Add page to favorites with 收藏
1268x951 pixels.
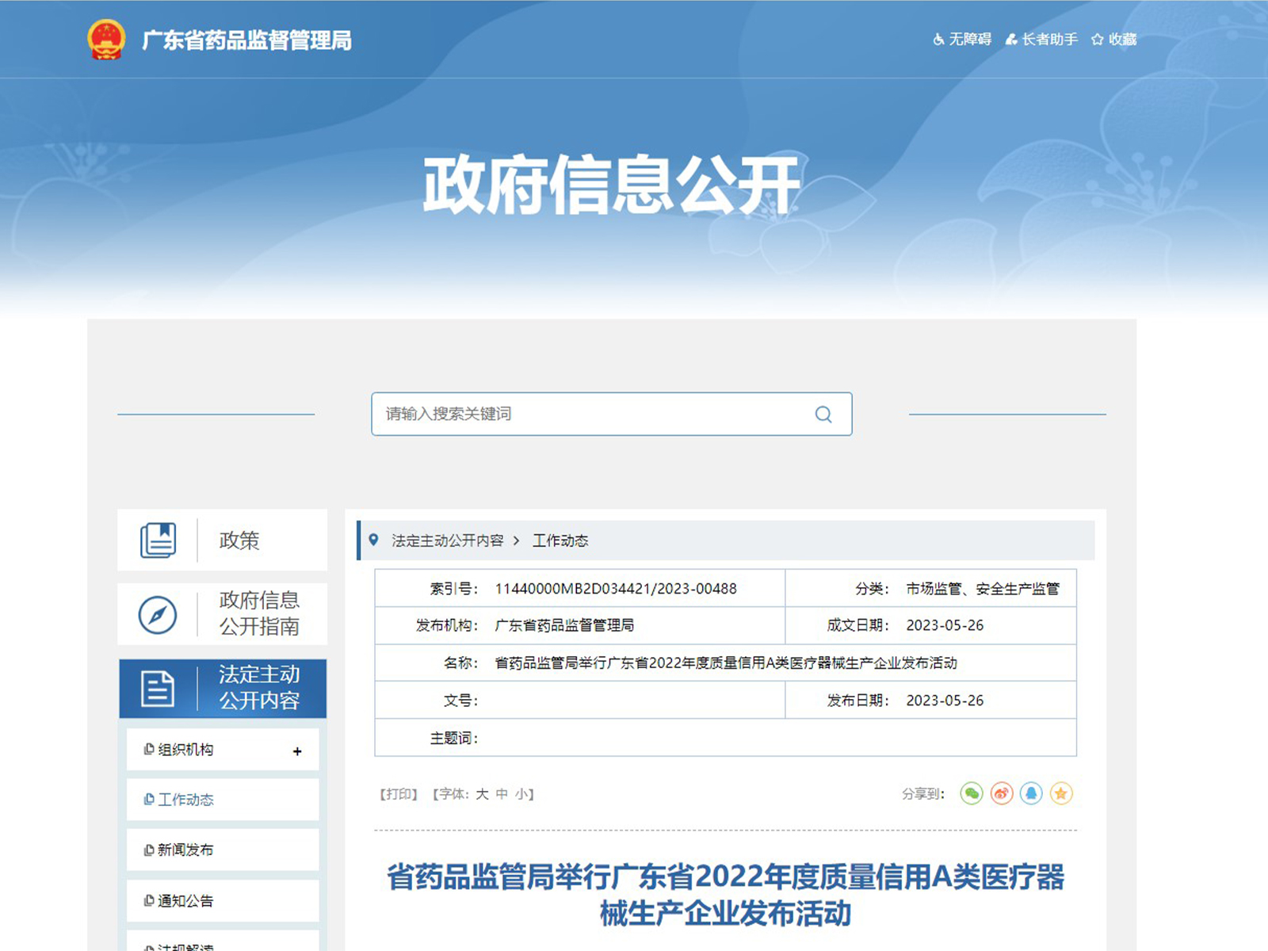coord(1114,40)
